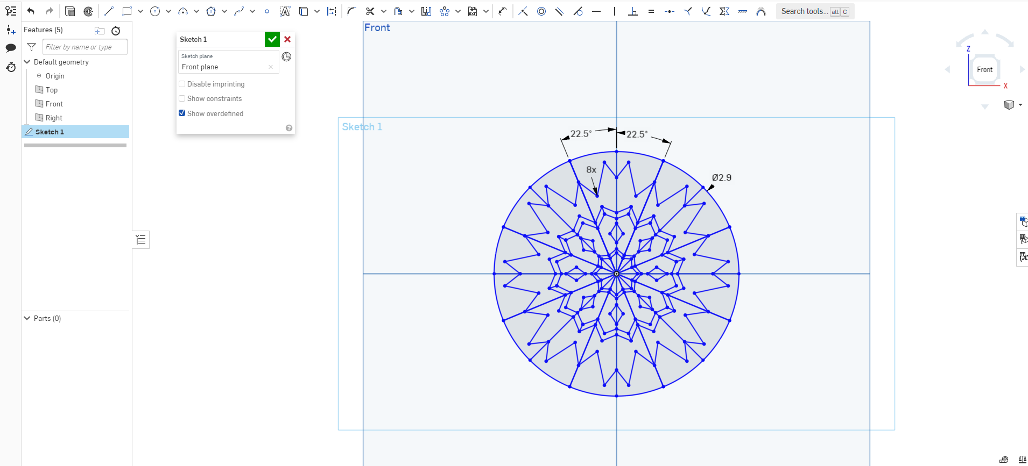Select Sketch 1 in the feature list
The width and height of the screenshot is (1028, 466).
coord(75,132)
